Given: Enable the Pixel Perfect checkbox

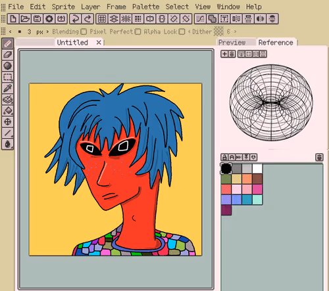Looking at the screenshot, I should point(138,32).
